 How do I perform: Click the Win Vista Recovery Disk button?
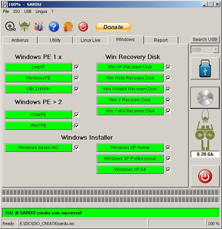click(x=130, y=78)
